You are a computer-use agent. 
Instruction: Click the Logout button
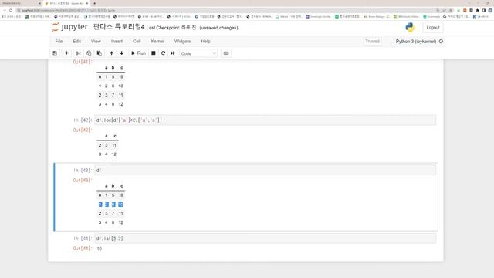[433, 28]
